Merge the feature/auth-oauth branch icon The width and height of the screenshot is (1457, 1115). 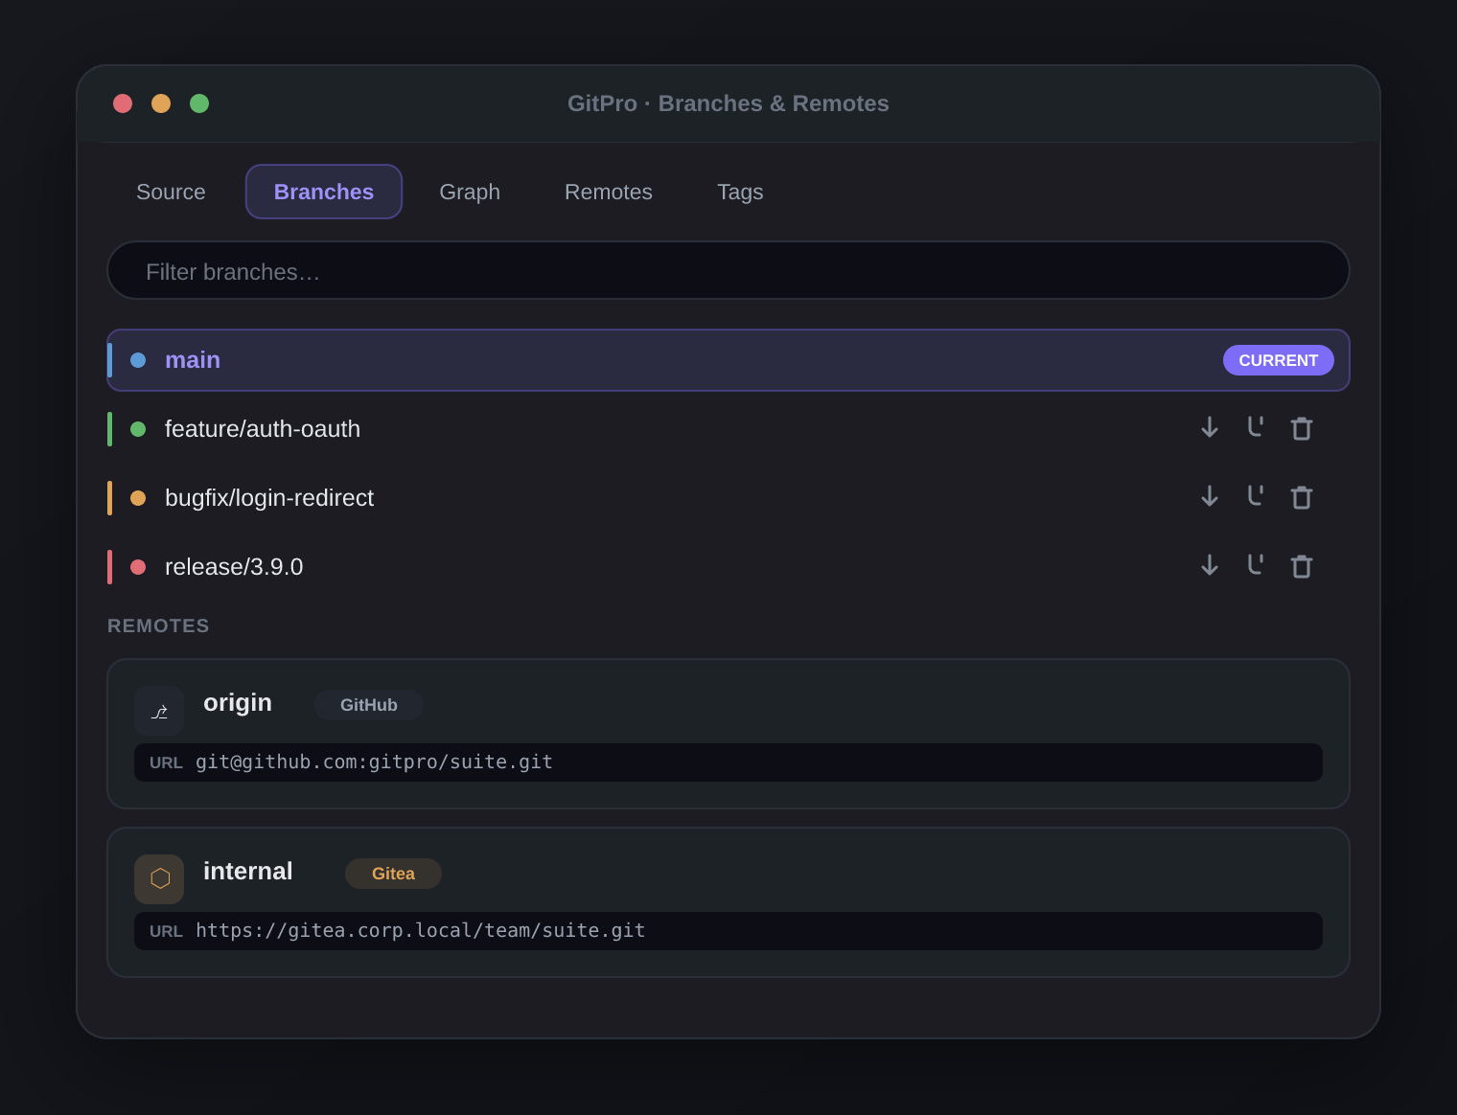click(1256, 428)
